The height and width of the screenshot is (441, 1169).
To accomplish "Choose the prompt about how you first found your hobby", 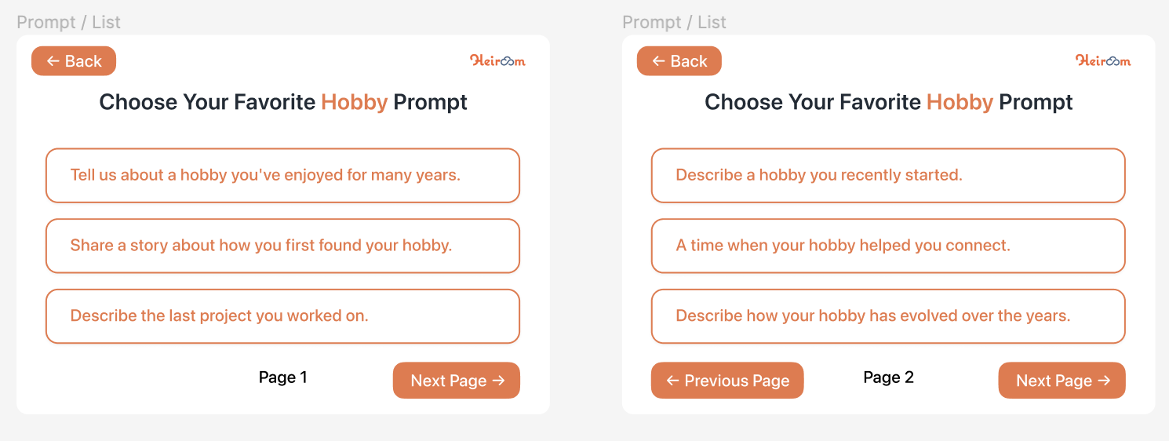I will 282,246.
